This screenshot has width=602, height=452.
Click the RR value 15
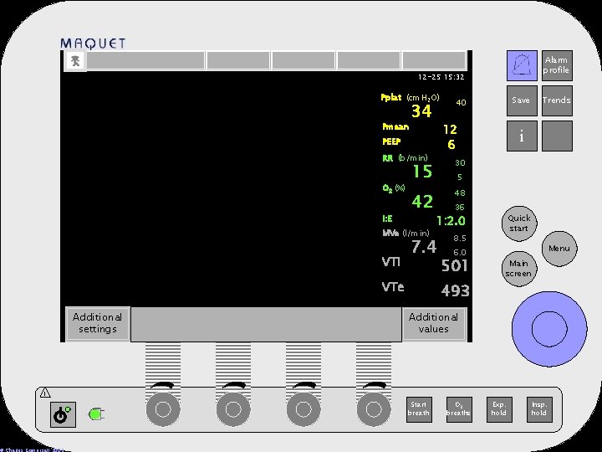click(x=422, y=171)
